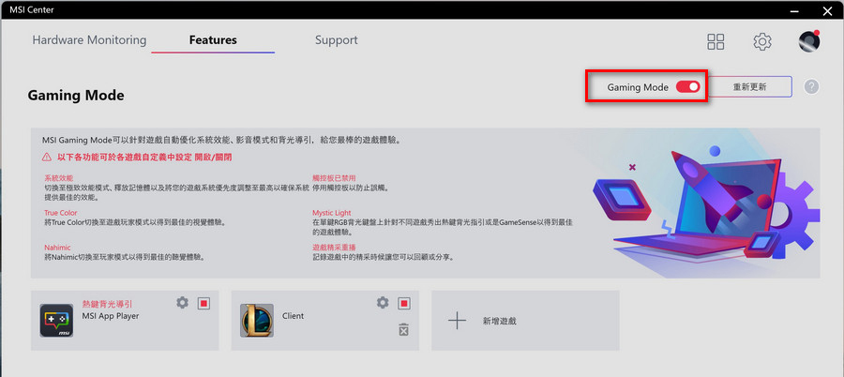Click the plus icon to add game

(457, 321)
